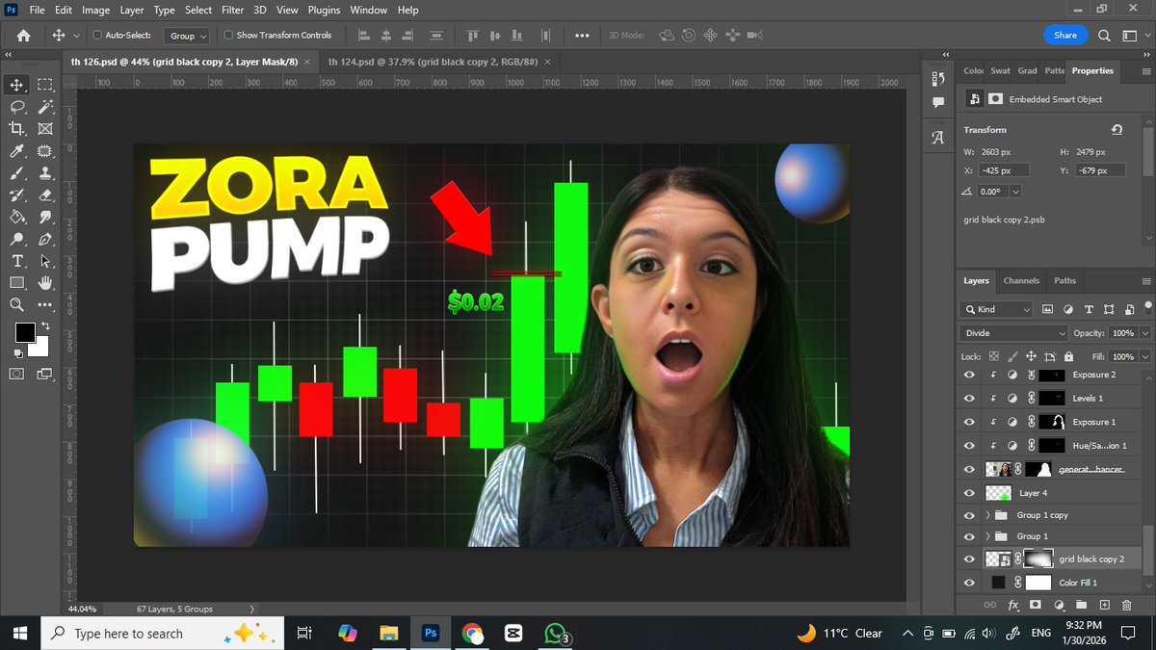Create new fill or adjustment layer
This screenshot has height=650, width=1156.
pos(1059,605)
